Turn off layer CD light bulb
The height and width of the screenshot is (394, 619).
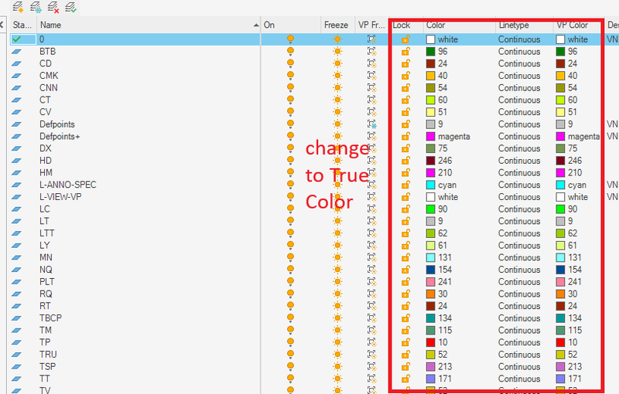(x=291, y=63)
